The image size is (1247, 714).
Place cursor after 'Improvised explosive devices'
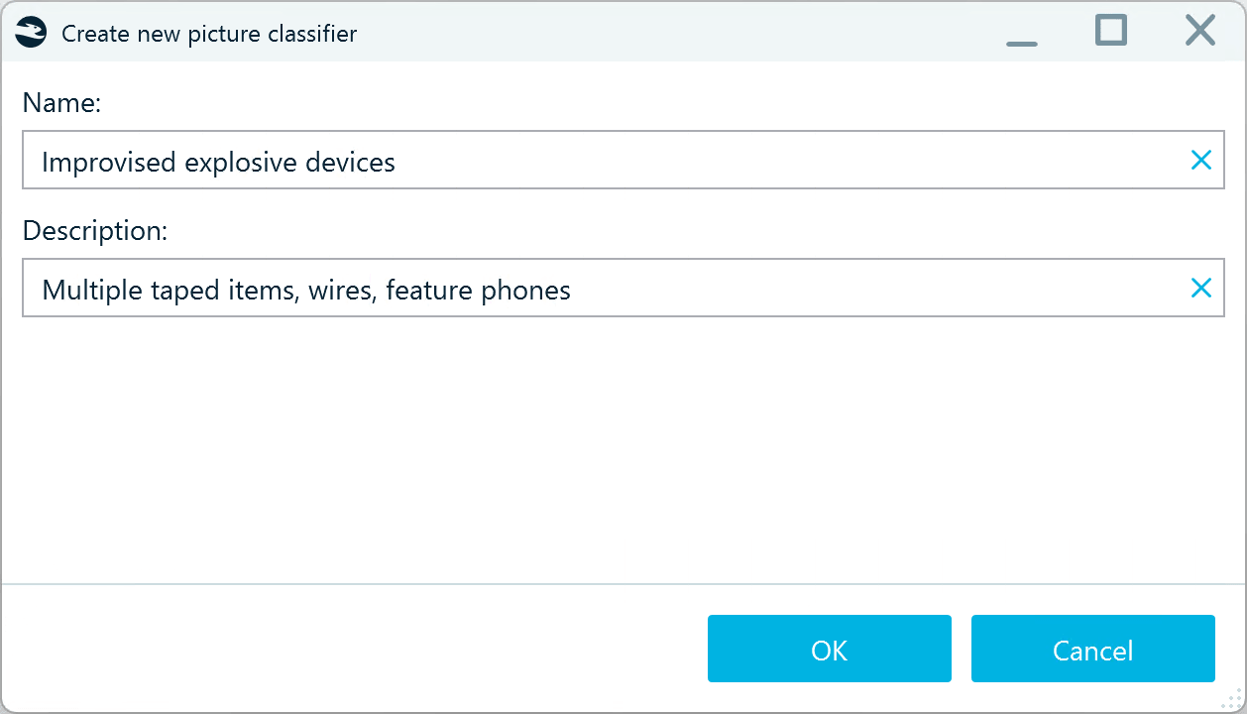click(x=397, y=162)
